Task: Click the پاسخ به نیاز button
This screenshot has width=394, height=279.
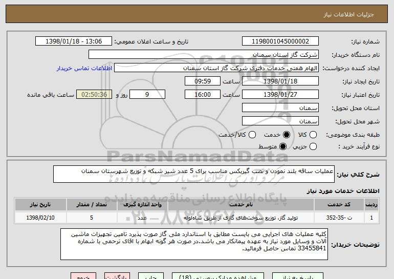Action: (x=298, y=276)
